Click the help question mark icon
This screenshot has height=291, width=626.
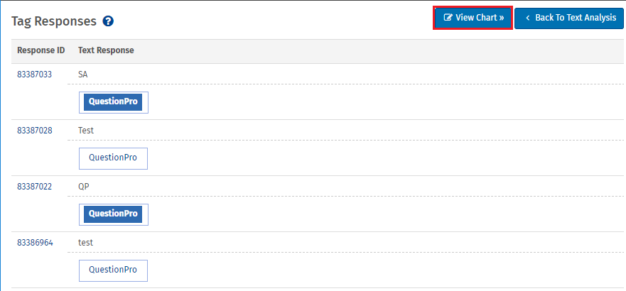point(108,21)
